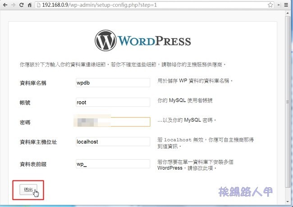
Task: Click the table prefix field wp_
Action: [x=113, y=164]
